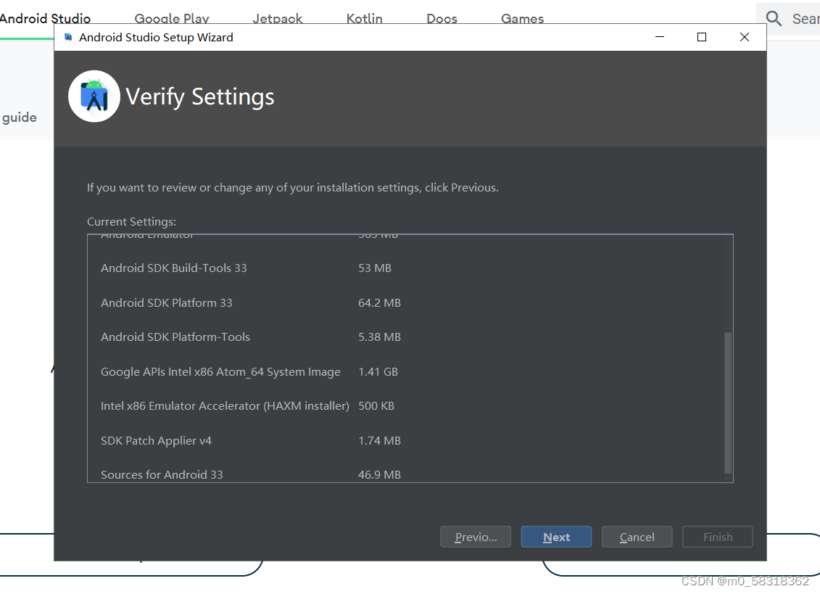Close the Setup Wizard window
Screen dimensions: 820x594
point(744,37)
